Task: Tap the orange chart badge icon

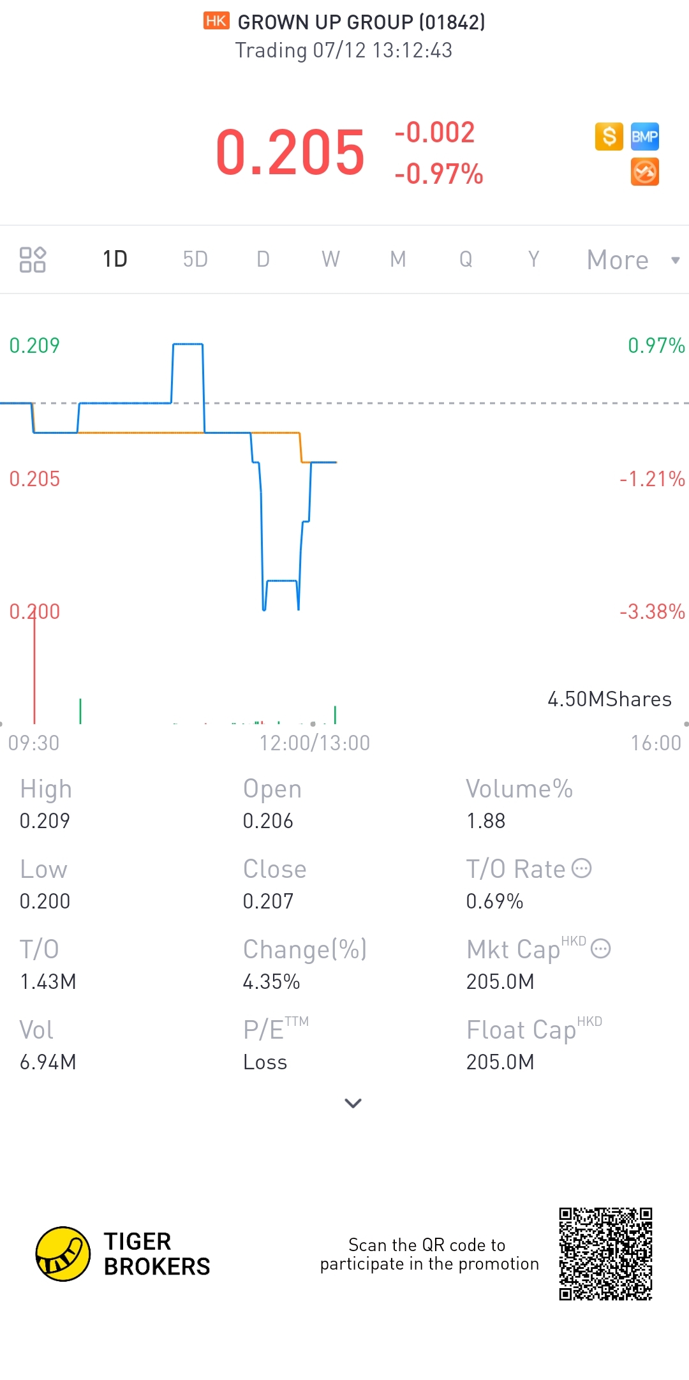Action: (x=644, y=172)
